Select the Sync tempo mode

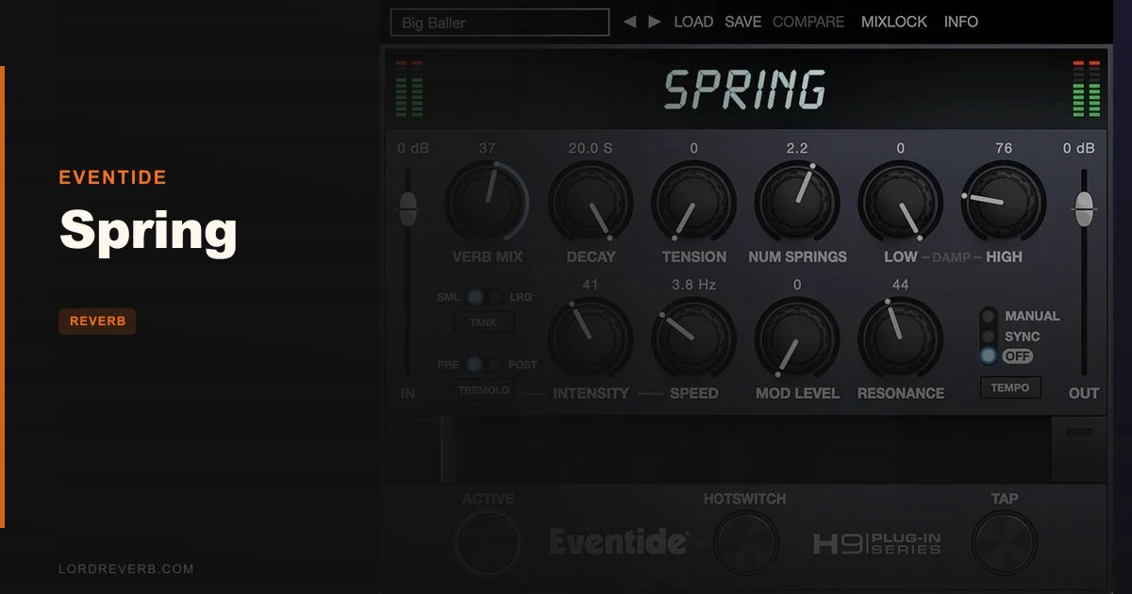pos(989,337)
